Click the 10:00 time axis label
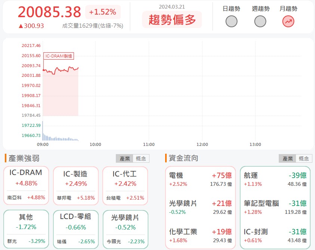Viewport: 315px width, 250px height. (95, 144)
